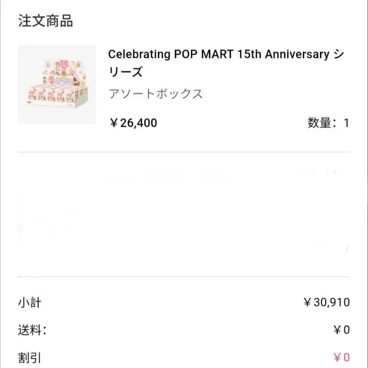Click the 割引 discount label
The height and width of the screenshot is (368, 368).
click(x=30, y=358)
